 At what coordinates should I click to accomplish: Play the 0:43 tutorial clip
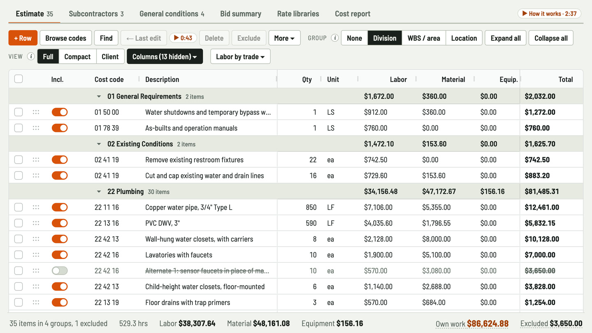click(x=183, y=38)
